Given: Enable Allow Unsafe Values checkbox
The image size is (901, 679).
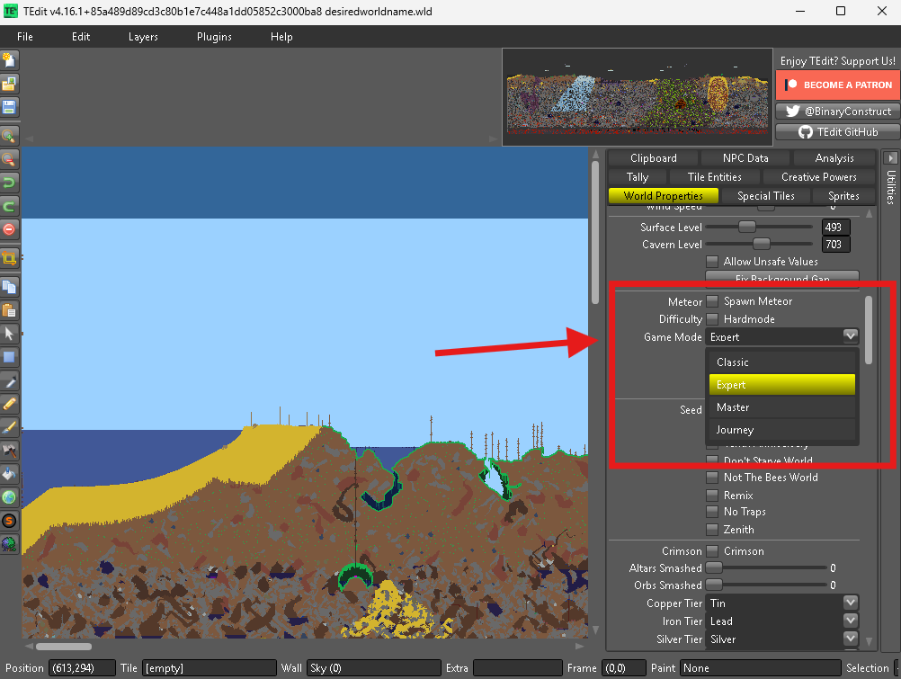Looking at the screenshot, I should pos(712,262).
